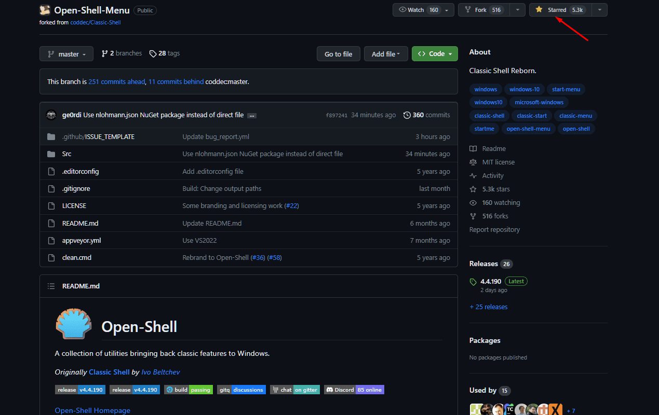Click the file icon beside appveyor.yml

(51, 241)
